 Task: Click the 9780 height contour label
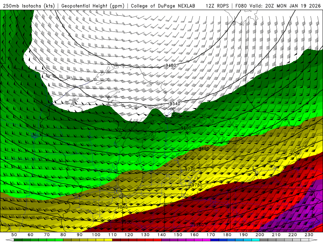pos(197,185)
